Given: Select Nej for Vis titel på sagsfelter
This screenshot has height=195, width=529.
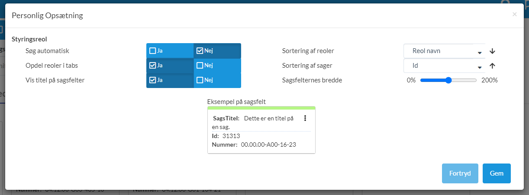Looking at the screenshot, I should pyautogui.click(x=200, y=80).
